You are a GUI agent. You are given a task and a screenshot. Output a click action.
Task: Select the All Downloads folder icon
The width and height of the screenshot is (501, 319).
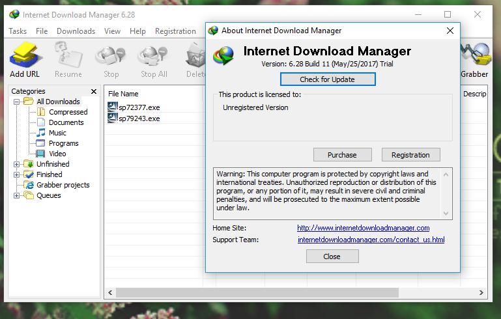29,102
